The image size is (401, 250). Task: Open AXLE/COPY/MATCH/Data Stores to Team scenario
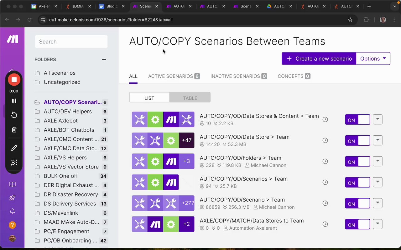[252, 221]
